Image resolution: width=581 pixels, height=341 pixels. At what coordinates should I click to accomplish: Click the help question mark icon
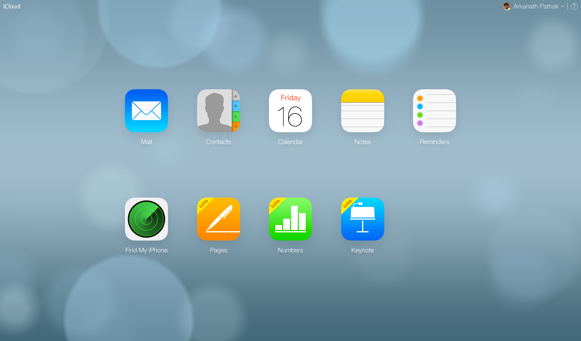click(x=574, y=6)
